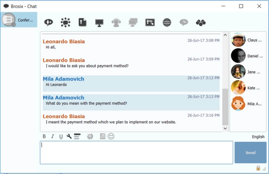
Task: Click message "I would like to ask you about payment method?"
Action: [87, 66]
